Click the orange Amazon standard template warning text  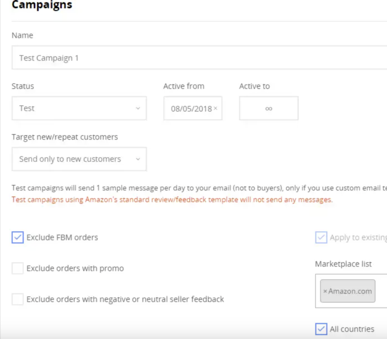point(172,200)
